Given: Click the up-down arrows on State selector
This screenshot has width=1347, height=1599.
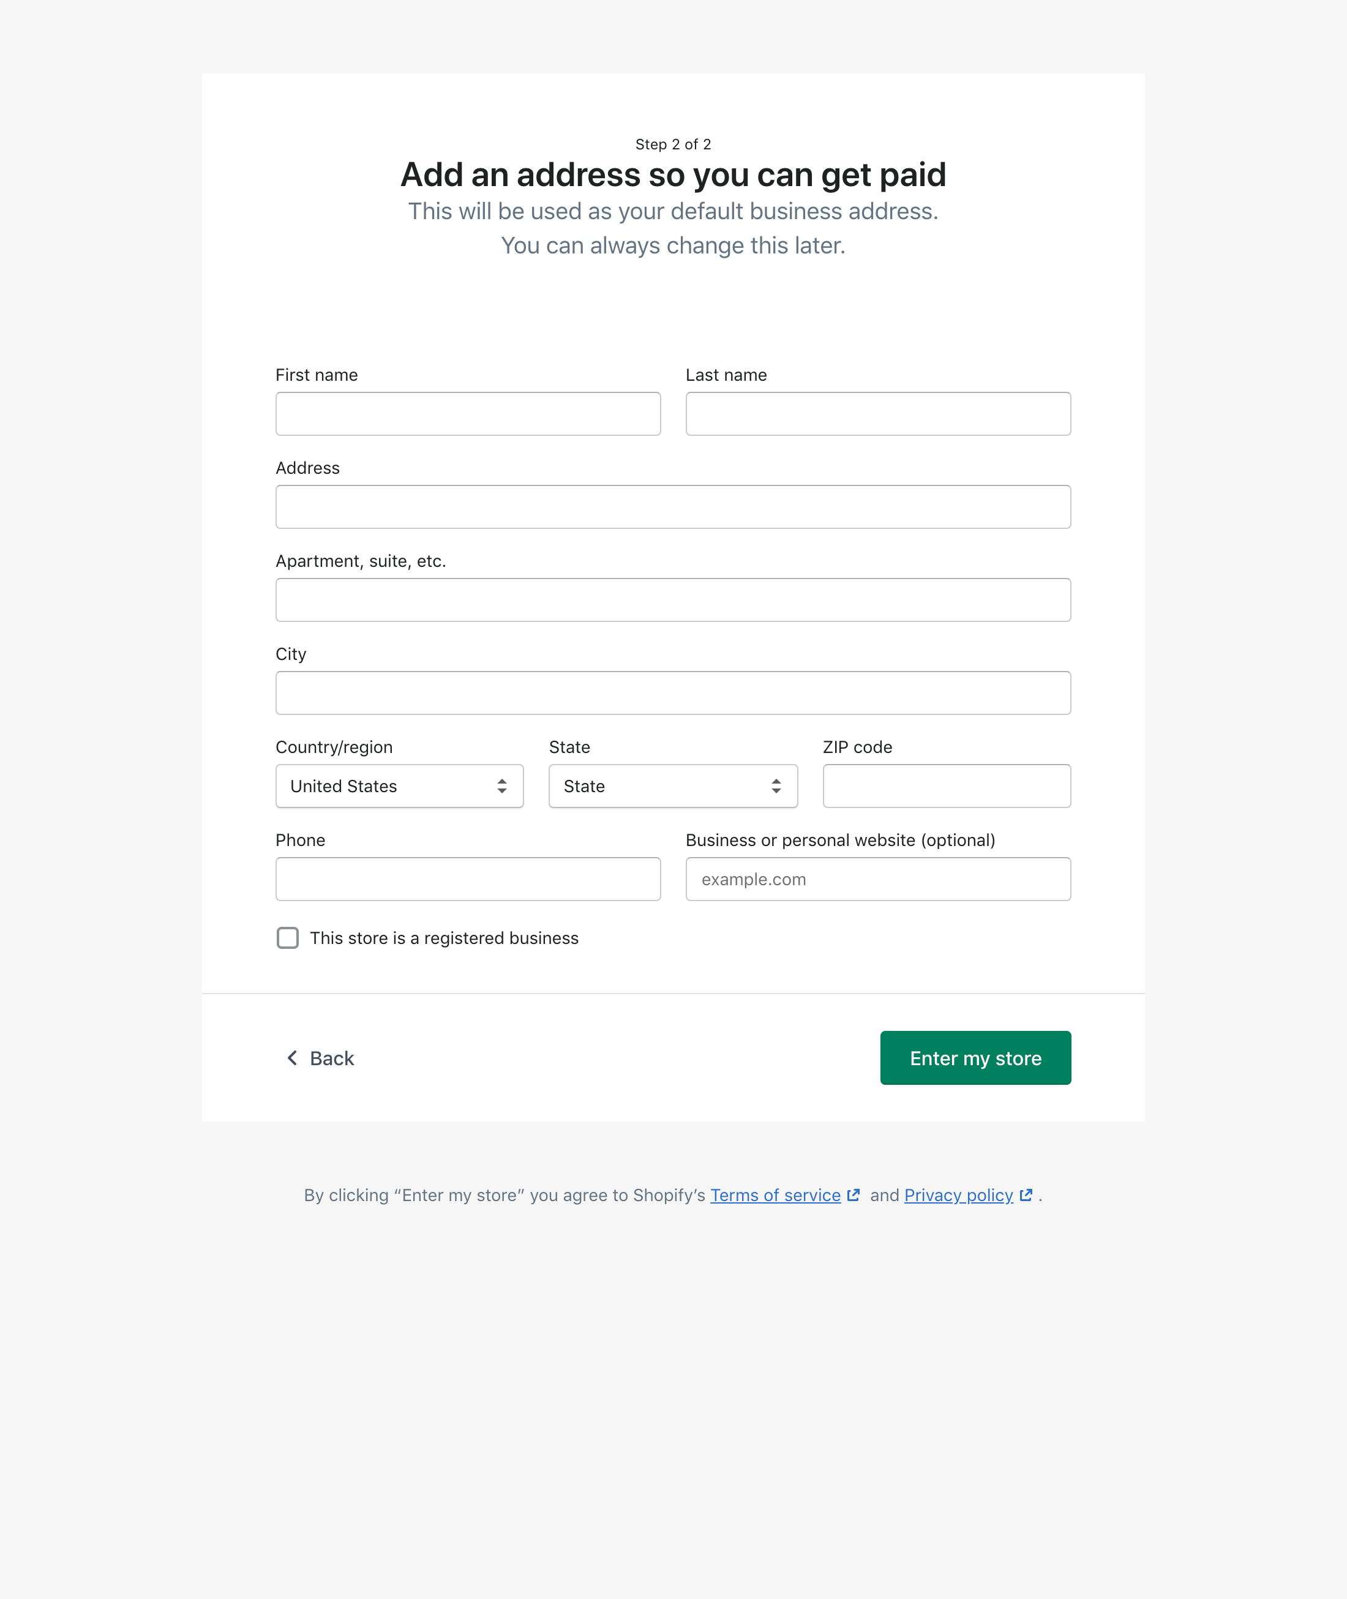Looking at the screenshot, I should pos(776,786).
